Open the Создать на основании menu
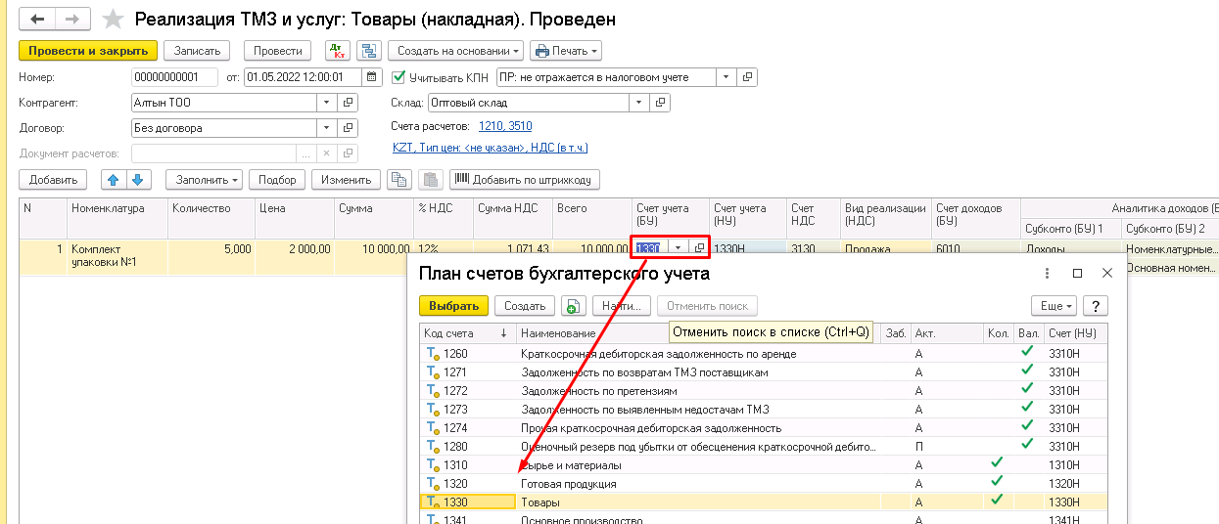The width and height of the screenshot is (1219, 524). [455, 51]
